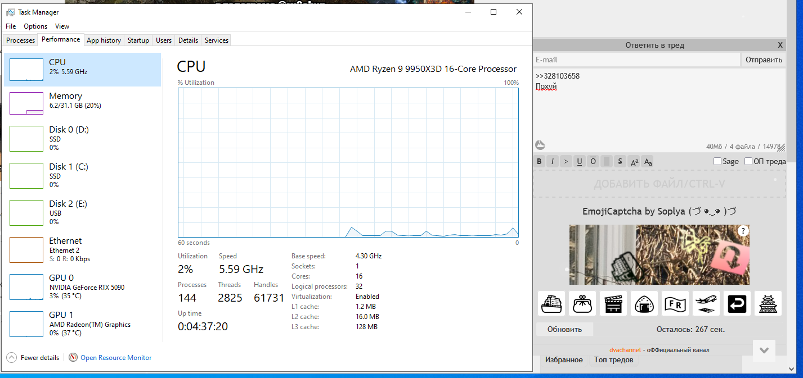Apply spoiler block formatting button

[607, 161]
